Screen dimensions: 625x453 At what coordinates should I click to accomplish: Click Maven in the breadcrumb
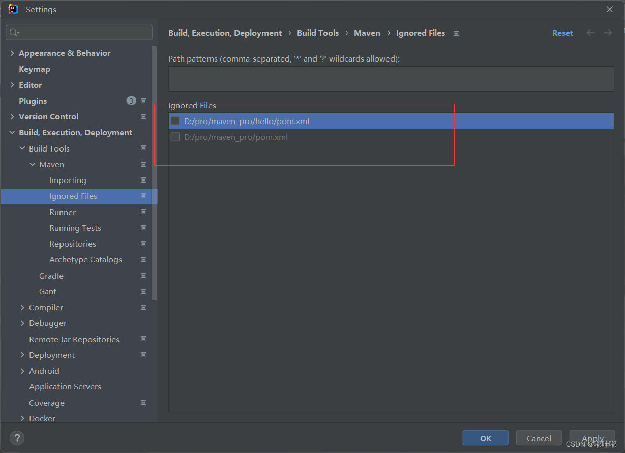click(x=367, y=33)
